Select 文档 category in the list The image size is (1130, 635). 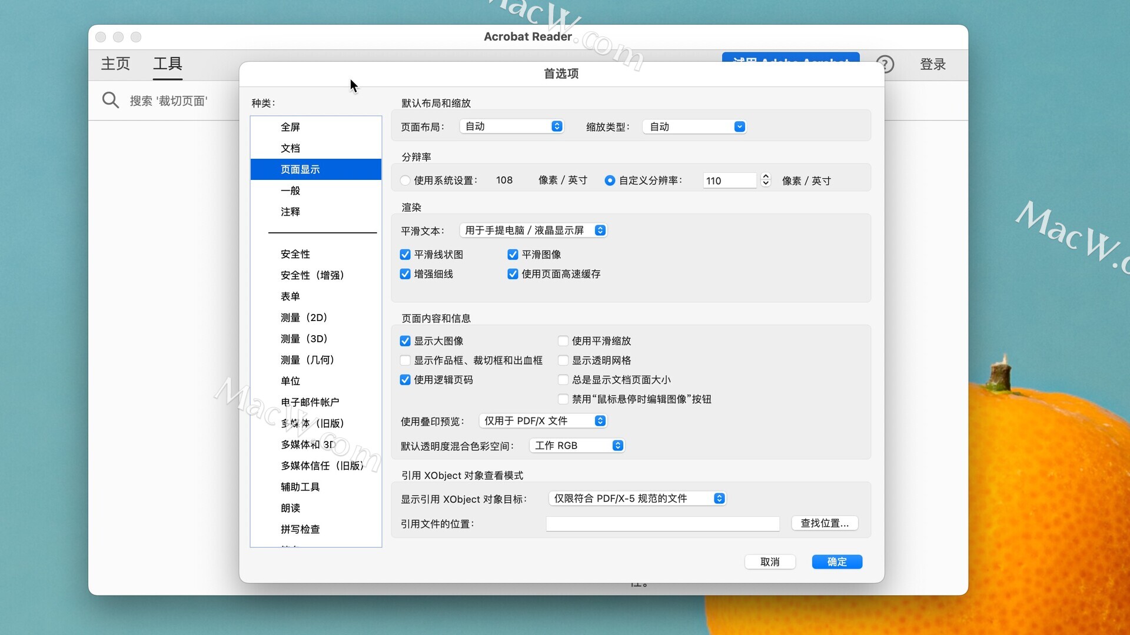tap(316, 148)
